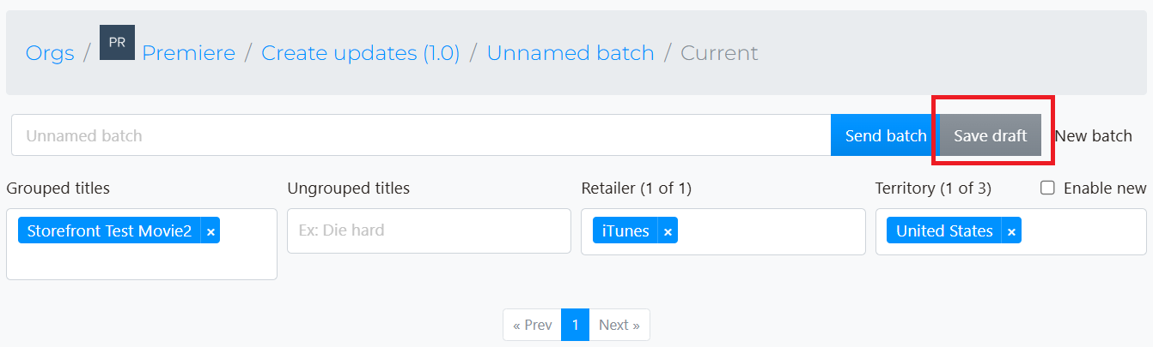Start a New batch
This screenshot has height=347, width=1153.
(x=1093, y=135)
